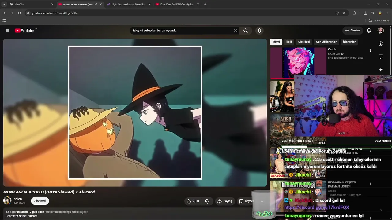Open the Oluştur create menu
This screenshot has height=220, width=392.
pos(352,31)
